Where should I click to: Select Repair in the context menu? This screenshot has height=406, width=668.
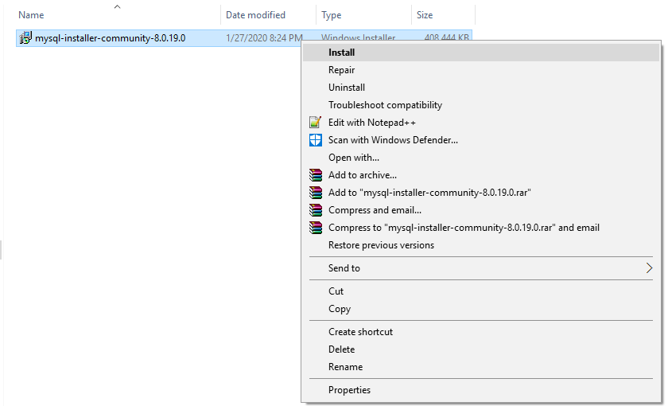click(481, 70)
